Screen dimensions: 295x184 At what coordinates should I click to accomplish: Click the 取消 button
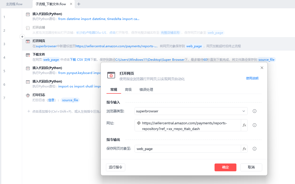[251, 167]
